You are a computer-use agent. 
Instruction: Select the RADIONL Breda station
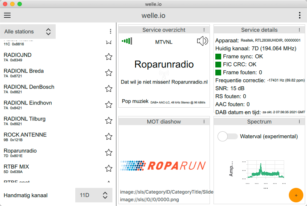click(x=58, y=73)
